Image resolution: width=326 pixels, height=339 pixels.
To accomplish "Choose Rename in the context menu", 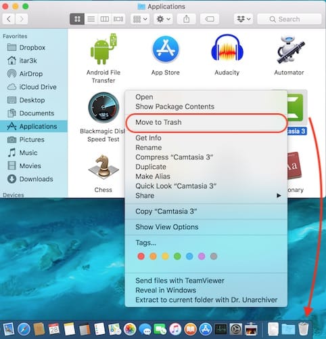I will (x=206, y=148).
